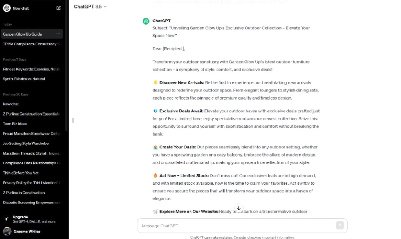Viewport: 401px width, 239px height.
Task: Click the send message arrow icon
Action: click(x=340, y=226)
